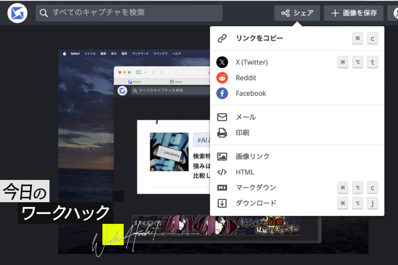Screen dimensions: 398x265
Task: Open 履歴 menu in captured screenshot
Action: point(124,54)
